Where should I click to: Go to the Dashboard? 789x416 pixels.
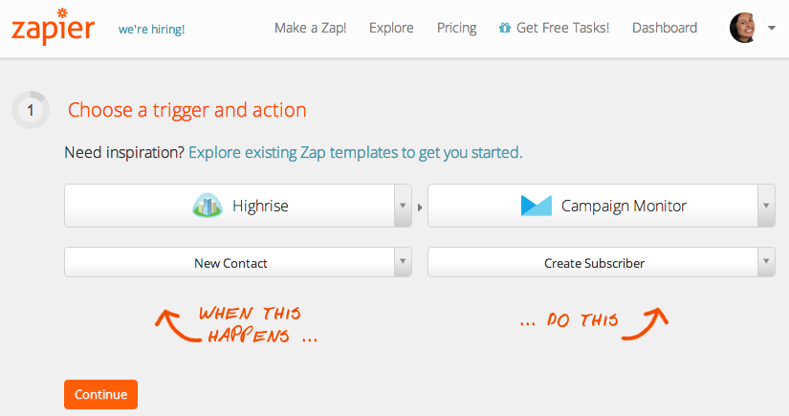(x=665, y=28)
